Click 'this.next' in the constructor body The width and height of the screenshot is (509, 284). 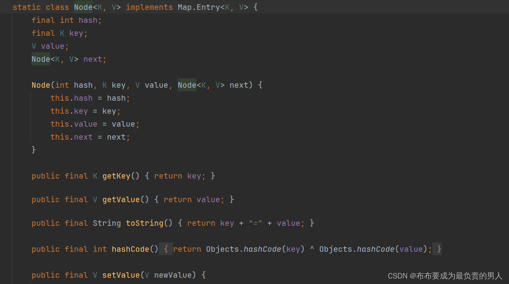click(72, 137)
